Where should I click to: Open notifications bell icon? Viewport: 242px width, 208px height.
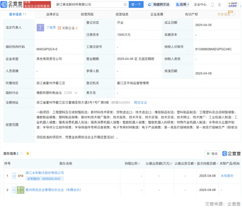(x=219, y=5)
